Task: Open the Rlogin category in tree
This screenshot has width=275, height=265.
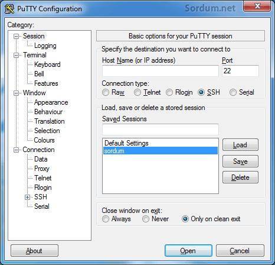Action: click(x=42, y=188)
